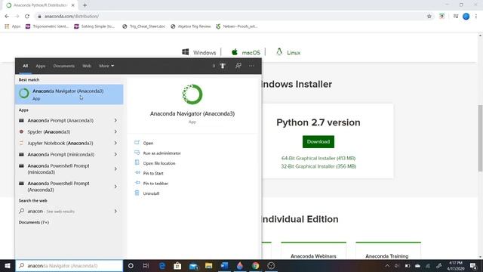The image size is (483, 272).
Task: Click the 'Documents (7+)' heading
Action: coord(33,222)
